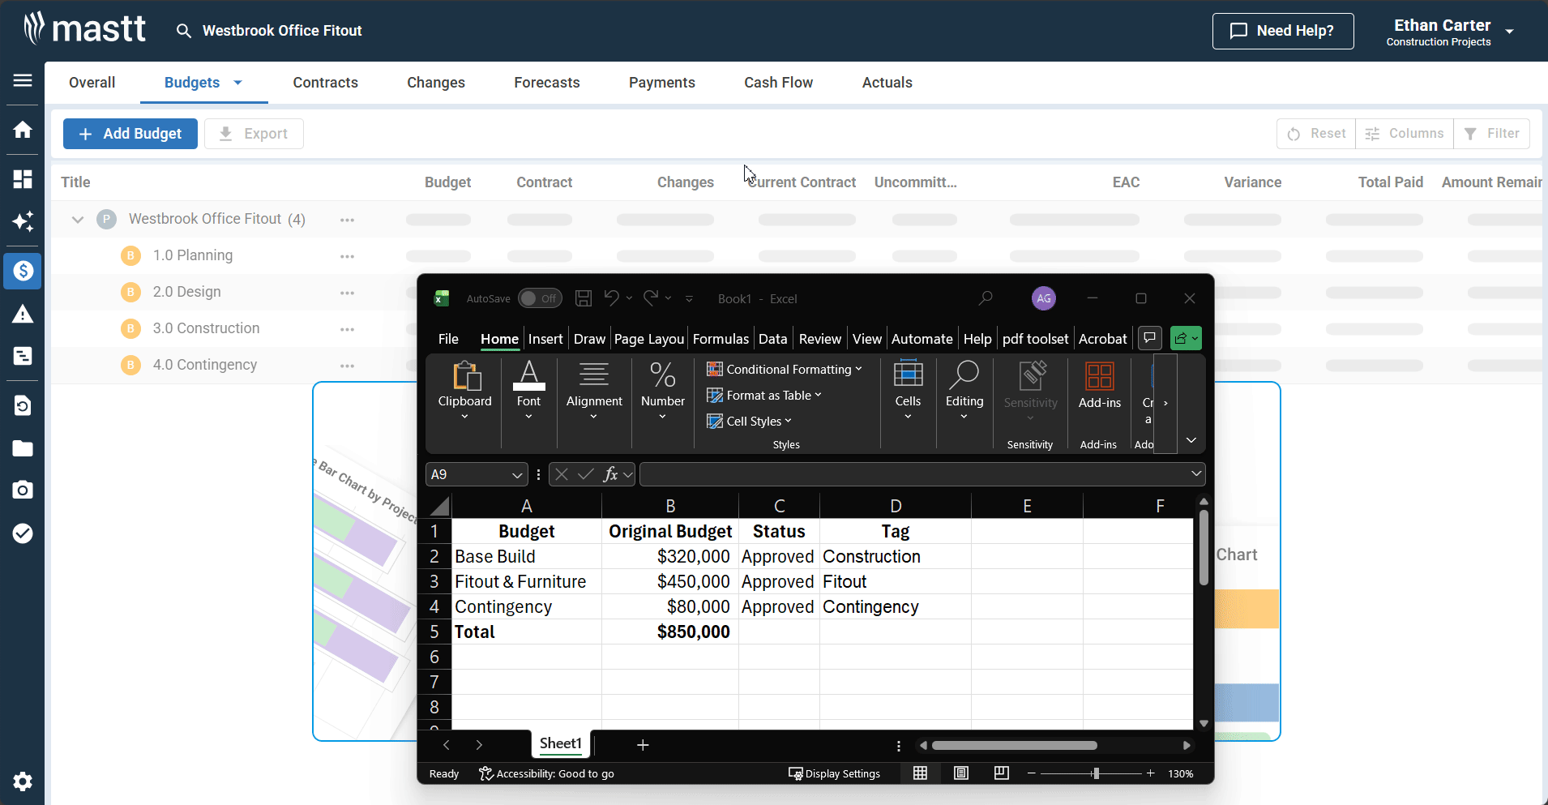Toggle the AutoSave switch in Excel

[540, 298]
